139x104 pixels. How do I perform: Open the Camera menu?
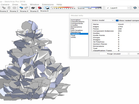[5, 5]
